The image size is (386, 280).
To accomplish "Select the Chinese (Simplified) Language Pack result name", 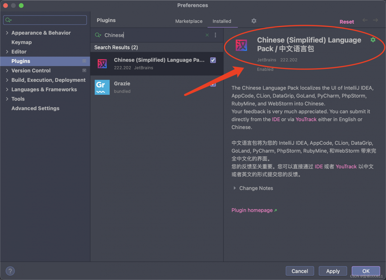I will point(159,60).
